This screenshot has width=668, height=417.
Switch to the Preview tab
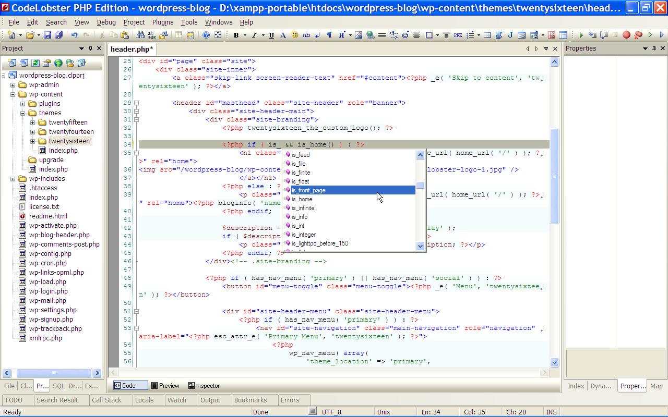coord(165,386)
